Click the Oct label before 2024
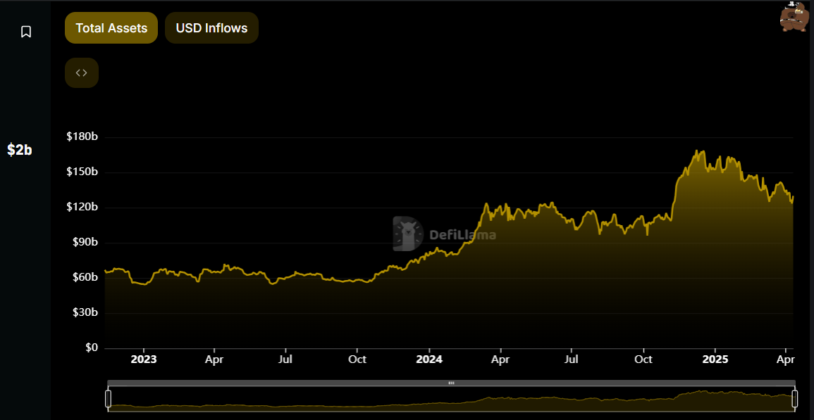 coord(357,359)
